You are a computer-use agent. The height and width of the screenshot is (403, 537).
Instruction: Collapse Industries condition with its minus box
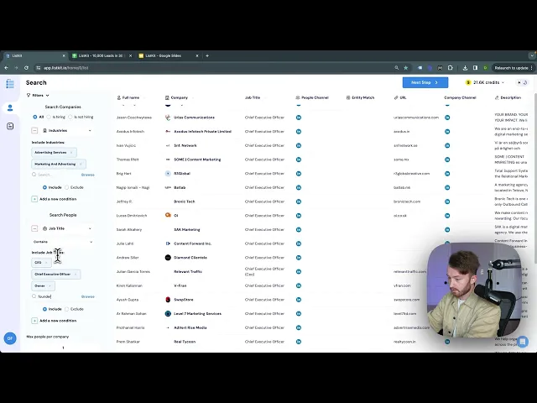(34, 131)
